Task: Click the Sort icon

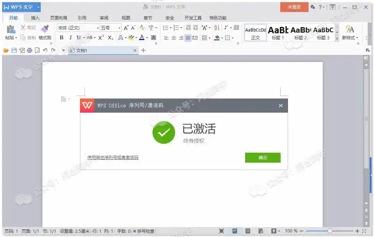Action: click(217, 28)
